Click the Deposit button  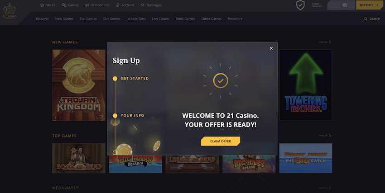click(x=369, y=5)
